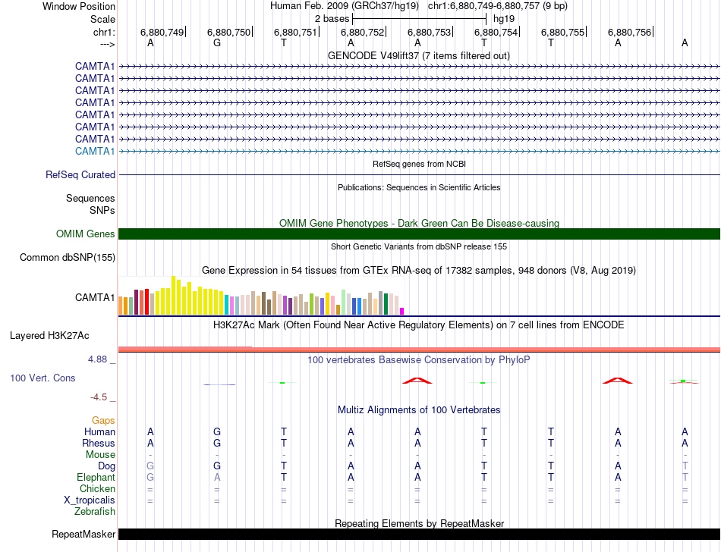Click the black RepeatMasker track bar
Screen dimensions: 721x552
(419, 535)
